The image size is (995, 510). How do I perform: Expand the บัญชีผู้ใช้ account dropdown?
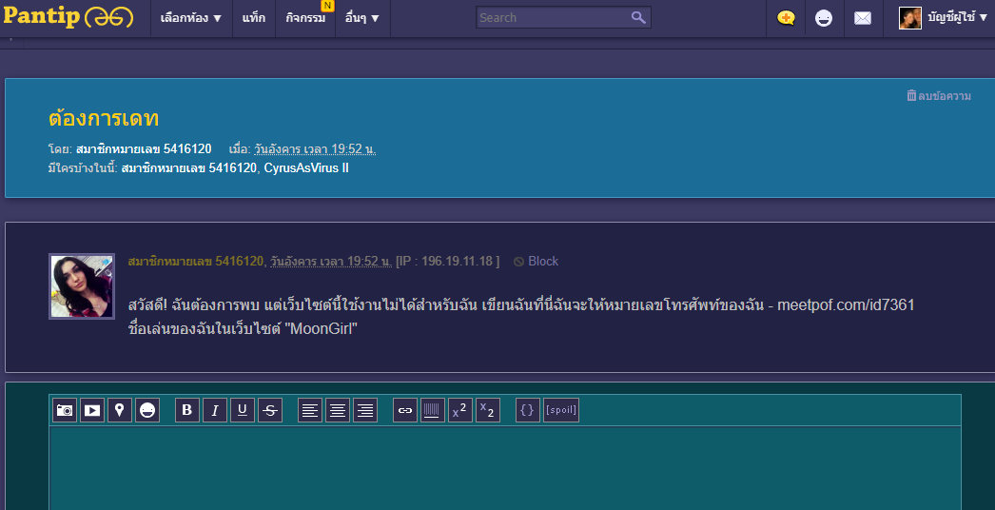[x=958, y=18]
